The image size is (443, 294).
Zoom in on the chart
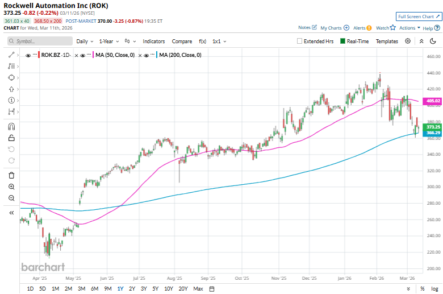point(11,187)
